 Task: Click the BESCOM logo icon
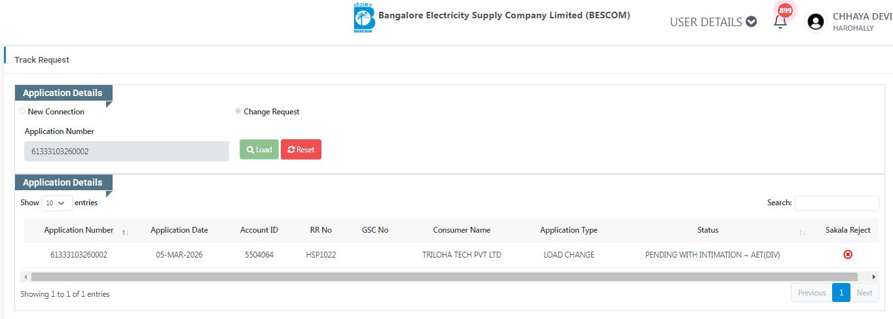click(x=363, y=18)
